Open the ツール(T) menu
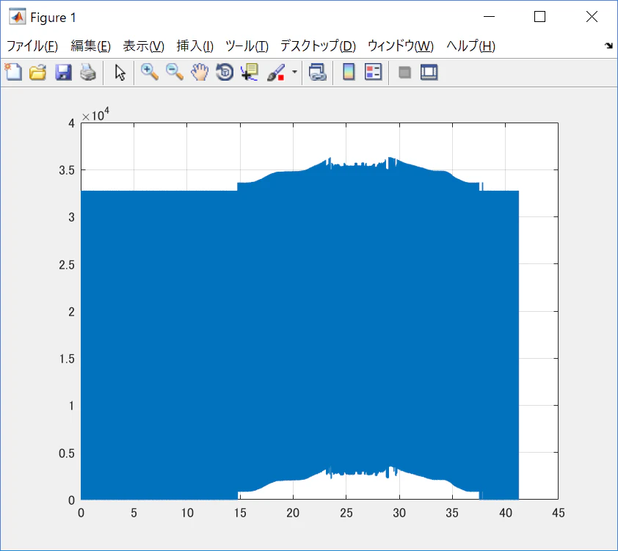This screenshot has height=551, width=618. pos(247,46)
